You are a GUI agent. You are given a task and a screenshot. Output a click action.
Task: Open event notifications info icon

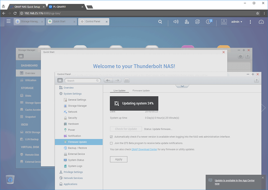209,22
